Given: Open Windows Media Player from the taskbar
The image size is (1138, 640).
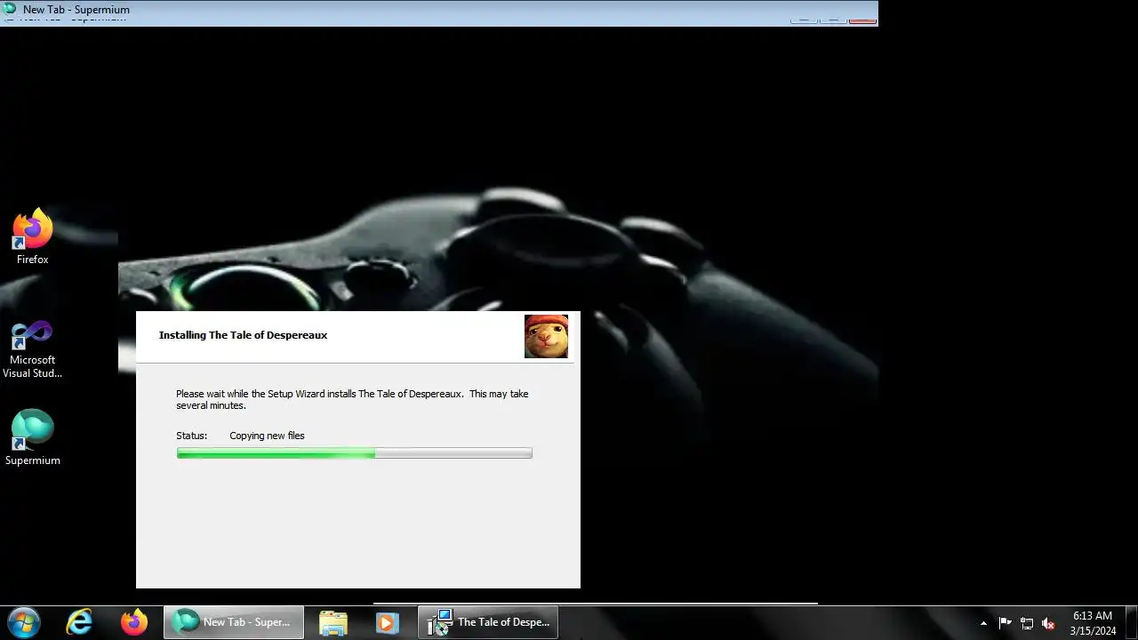Looking at the screenshot, I should click(x=387, y=622).
